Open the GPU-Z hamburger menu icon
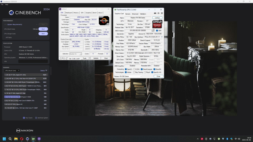Image resolution: width=253 pixels, height=142 pixels. (x=162, y=13)
